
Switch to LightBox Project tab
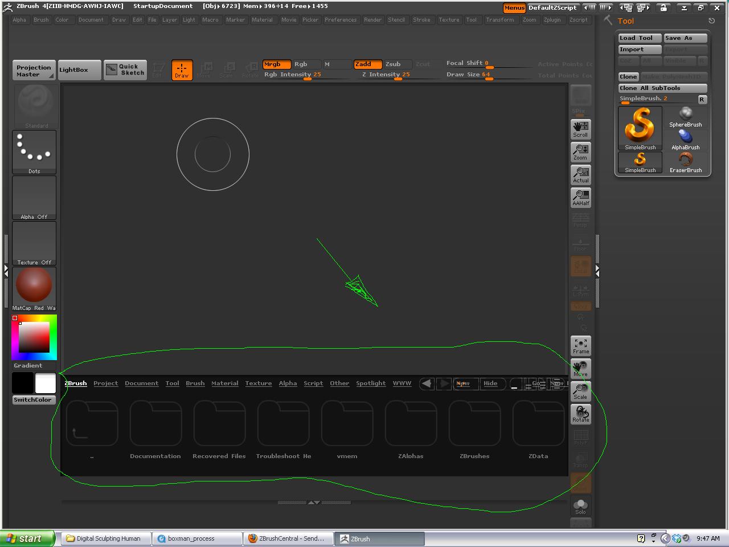(x=106, y=383)
